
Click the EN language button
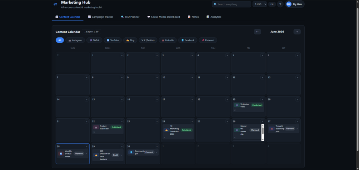(272, 4)
